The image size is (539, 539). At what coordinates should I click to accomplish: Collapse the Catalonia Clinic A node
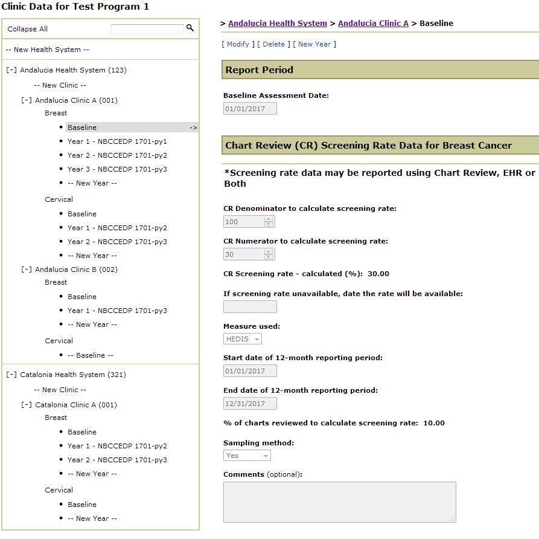[x=27, y=405]
